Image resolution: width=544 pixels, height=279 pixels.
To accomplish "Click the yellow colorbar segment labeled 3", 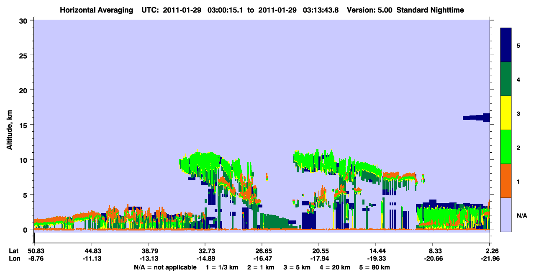I will tap(506, 113).
